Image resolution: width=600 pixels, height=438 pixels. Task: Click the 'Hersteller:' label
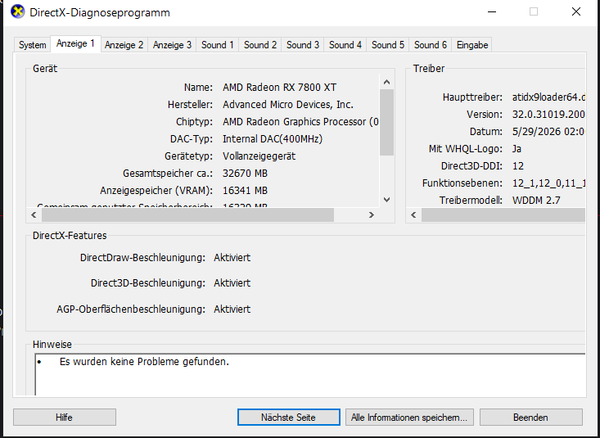(190, 105)
